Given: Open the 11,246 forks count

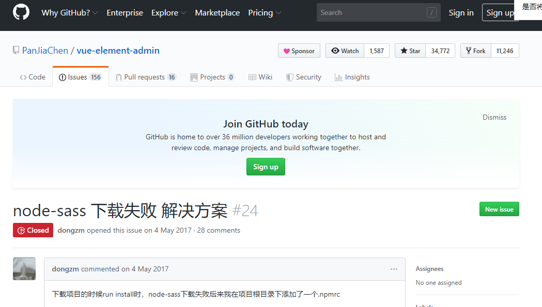Looking at the screenshot, I should point(505,51).
